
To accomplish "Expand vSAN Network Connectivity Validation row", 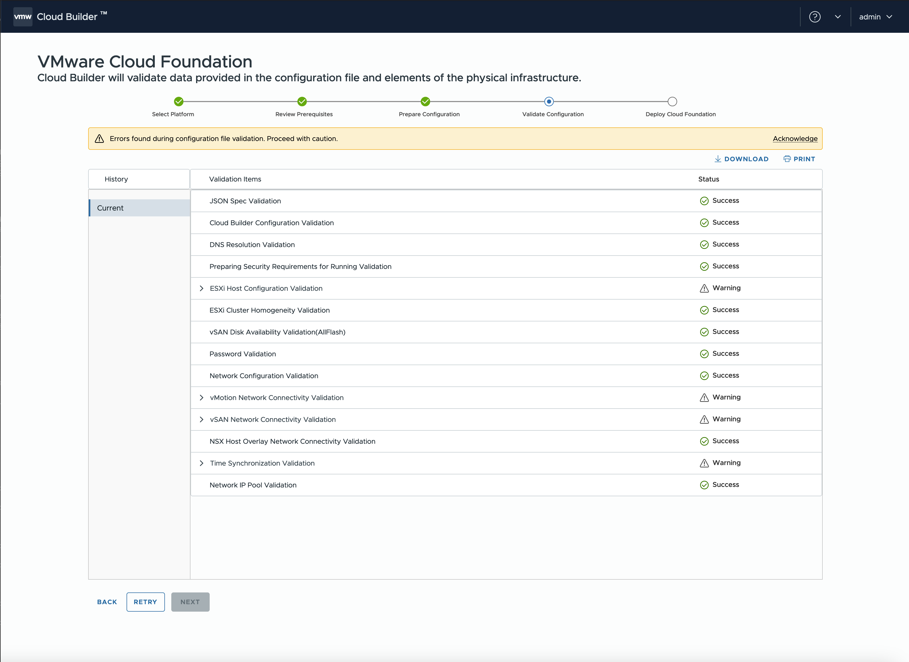I will 202,419.
